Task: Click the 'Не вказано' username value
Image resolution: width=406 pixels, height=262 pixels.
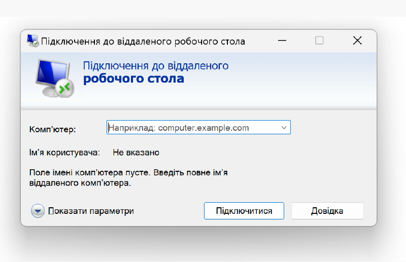Action: [136, 153]
